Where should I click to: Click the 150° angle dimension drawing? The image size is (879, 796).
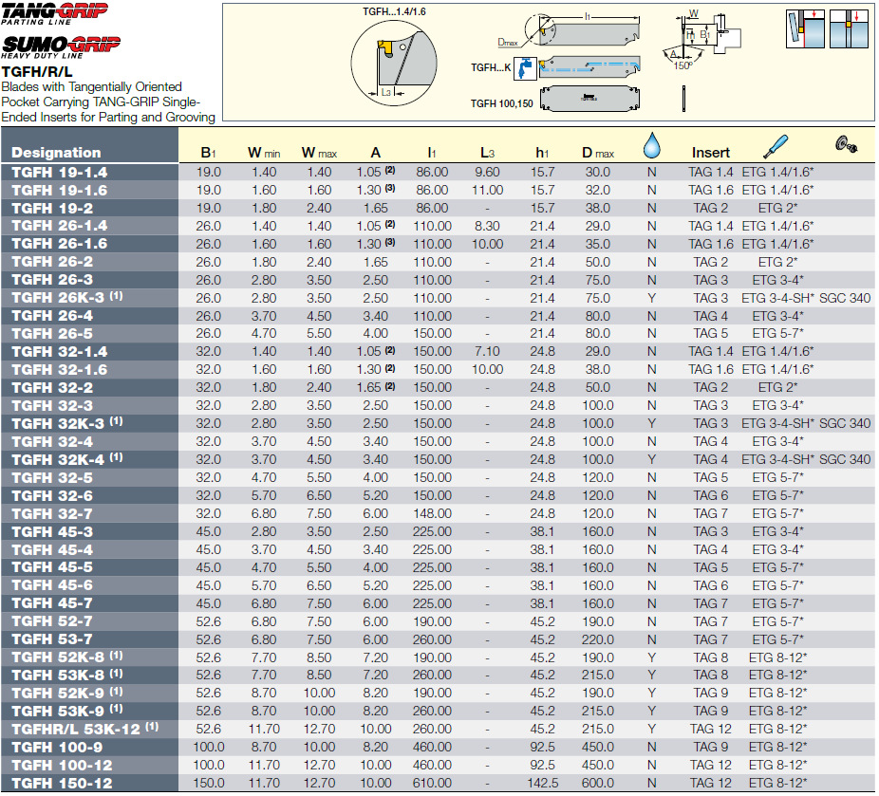point(683,60)
